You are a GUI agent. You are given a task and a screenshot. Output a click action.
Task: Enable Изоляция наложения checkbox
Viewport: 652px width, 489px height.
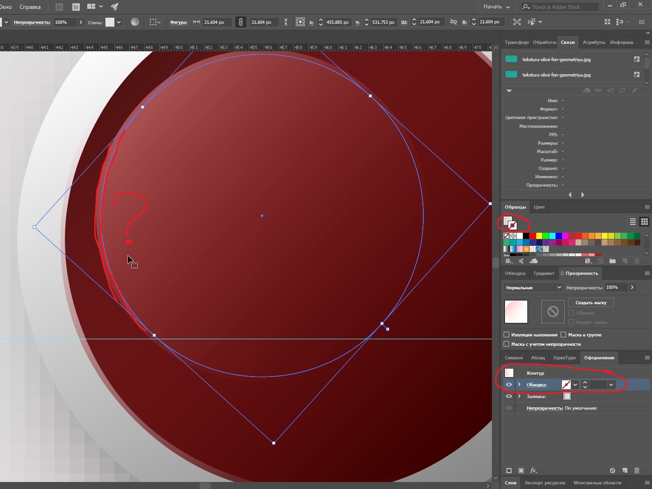506,335
